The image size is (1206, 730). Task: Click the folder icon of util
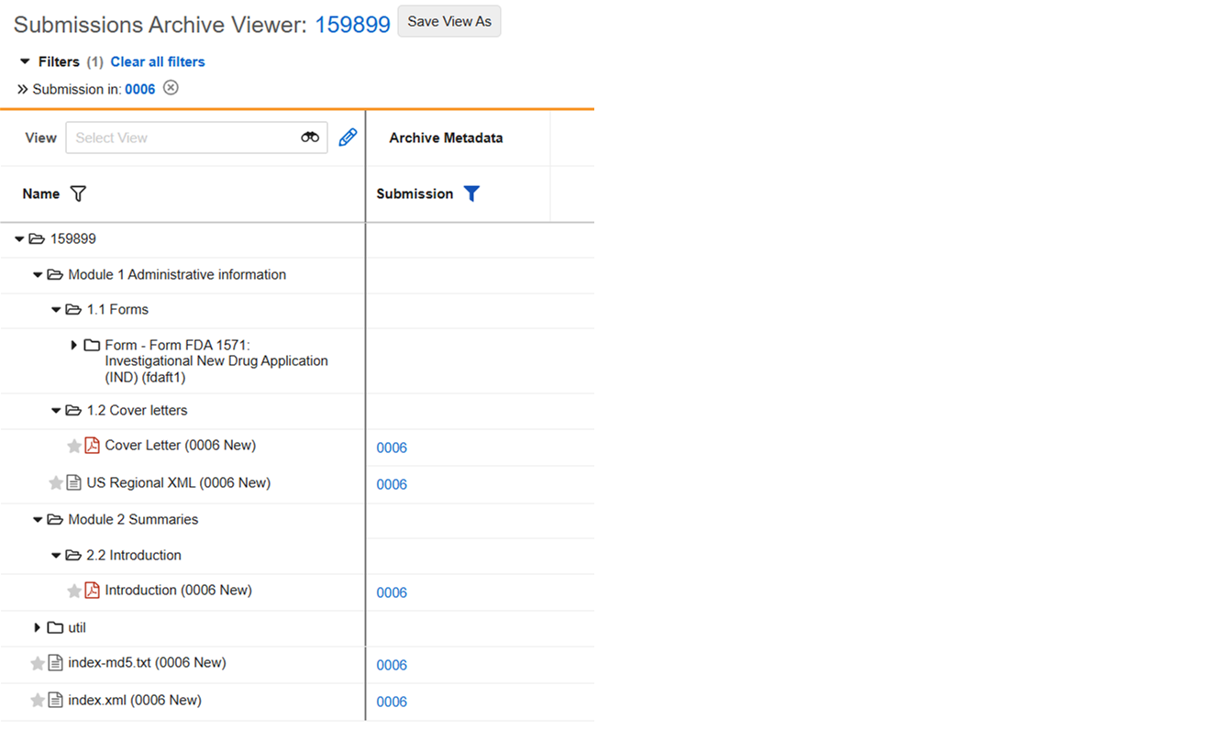(55, 627)
